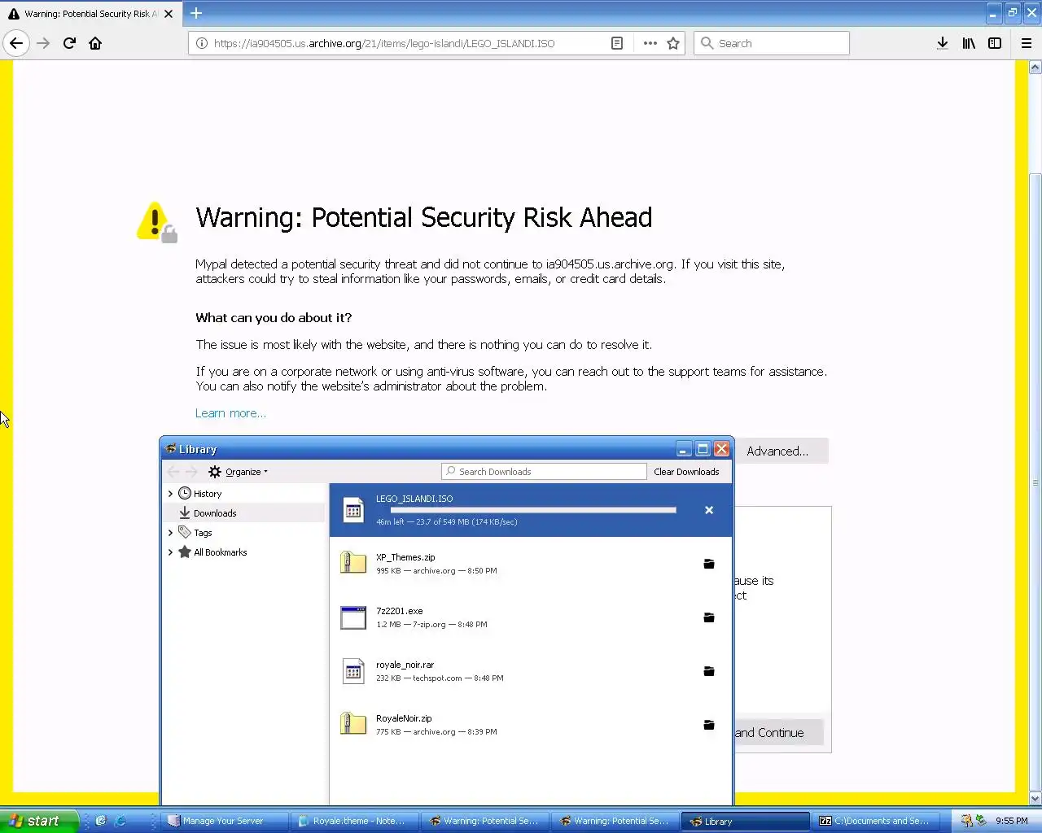Click the Library back arrow
This screenshot has height=833, width=1042.
[x=173, y=472]
